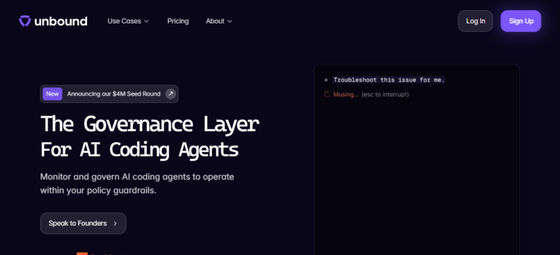Click the Speak to Founders button label

click(78, 223)
